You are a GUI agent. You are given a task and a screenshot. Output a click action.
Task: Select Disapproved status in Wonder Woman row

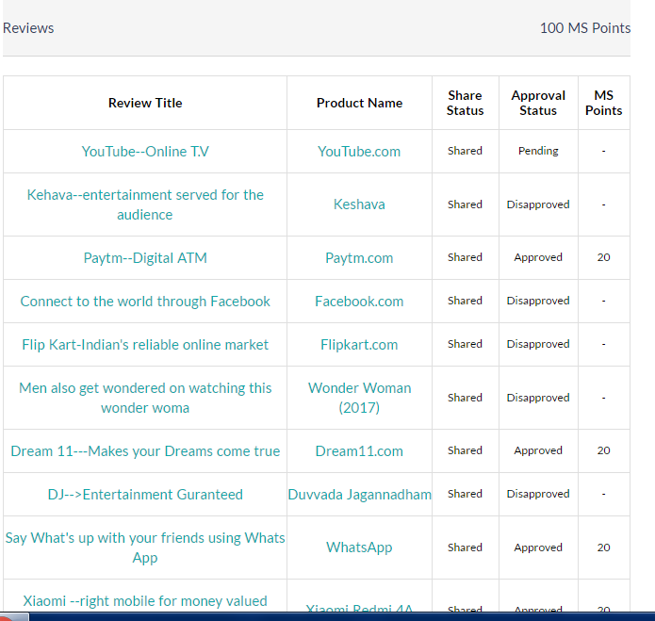click(x=538, y=398)
